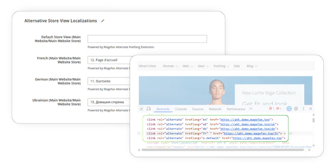Viewport: 335px width, 165px height.
Task: Open the https://aht.demo.magefan.top/fr link
Action: [251, 134]
